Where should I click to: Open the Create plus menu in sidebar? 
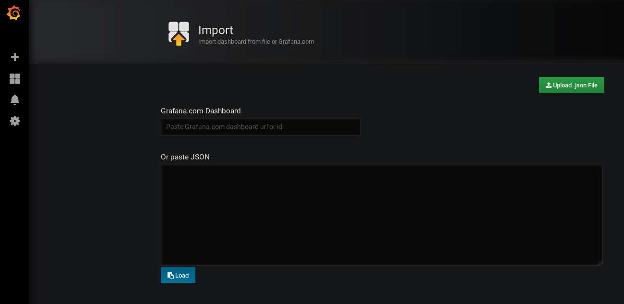[15, 57]
